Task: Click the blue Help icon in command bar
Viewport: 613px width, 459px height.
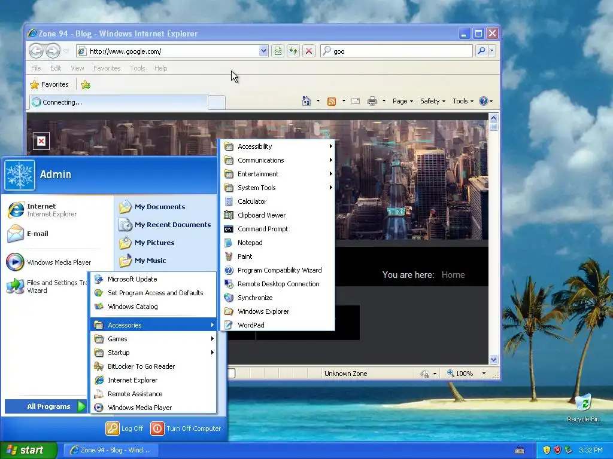Action: [484, 101]
